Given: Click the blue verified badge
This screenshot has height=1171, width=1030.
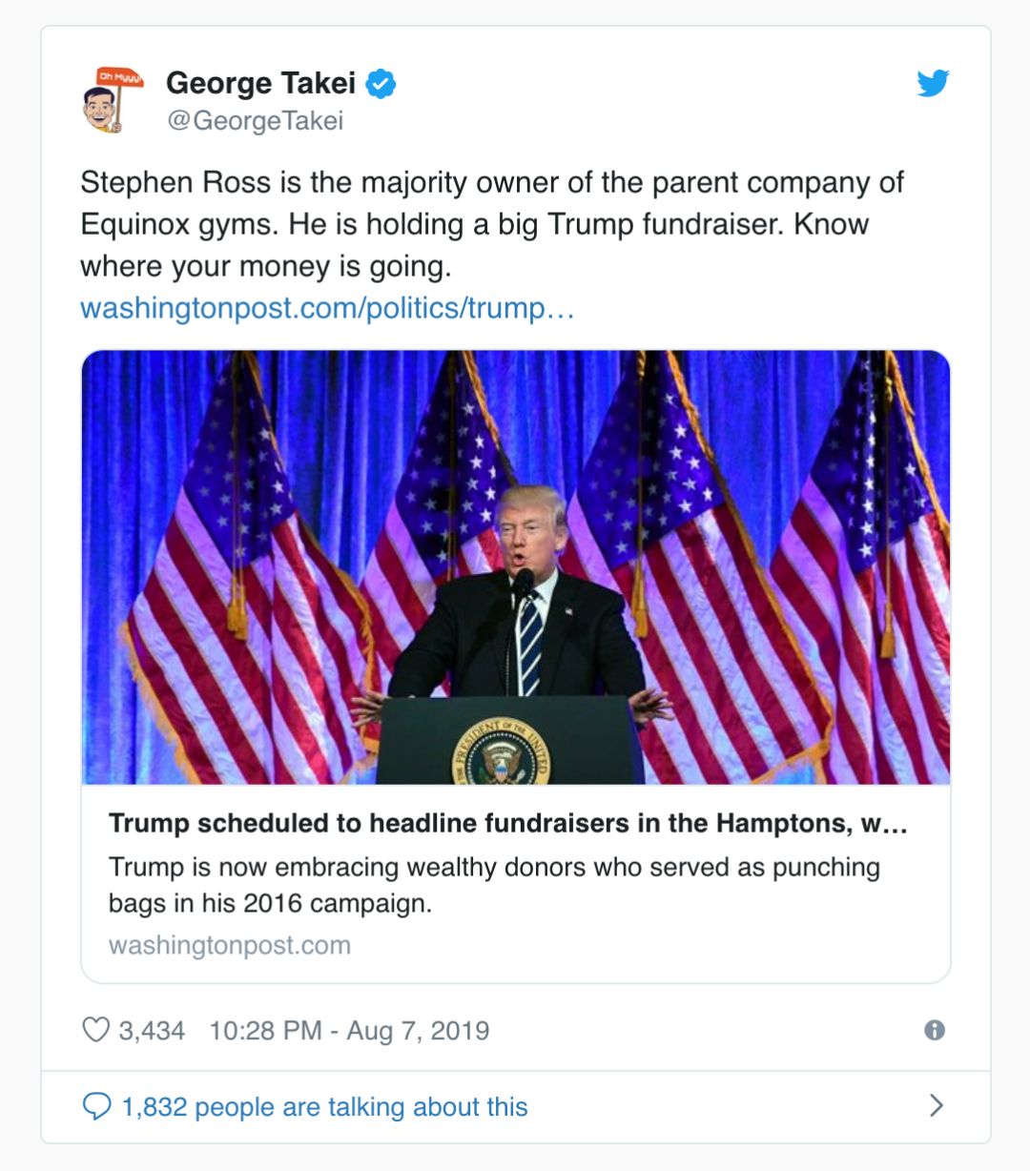Looking at the screenshot, I should 381,84.
